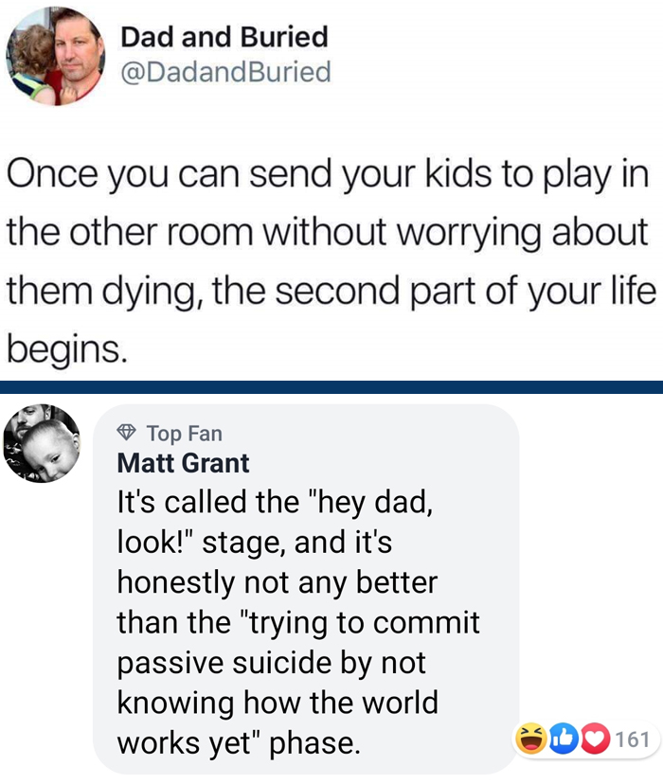Click "honestly not any better" comment line
The width and height of the screenshot is (663, 784).
(x=277, y=581)
